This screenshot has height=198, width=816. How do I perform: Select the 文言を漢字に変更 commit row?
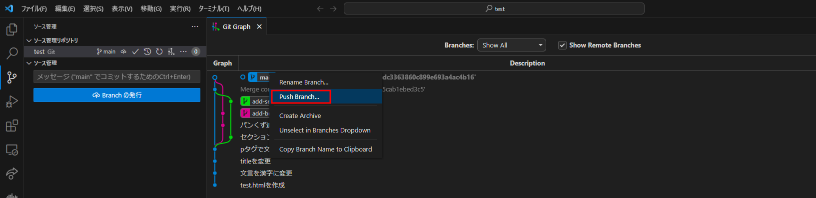(x=511, y=173)
